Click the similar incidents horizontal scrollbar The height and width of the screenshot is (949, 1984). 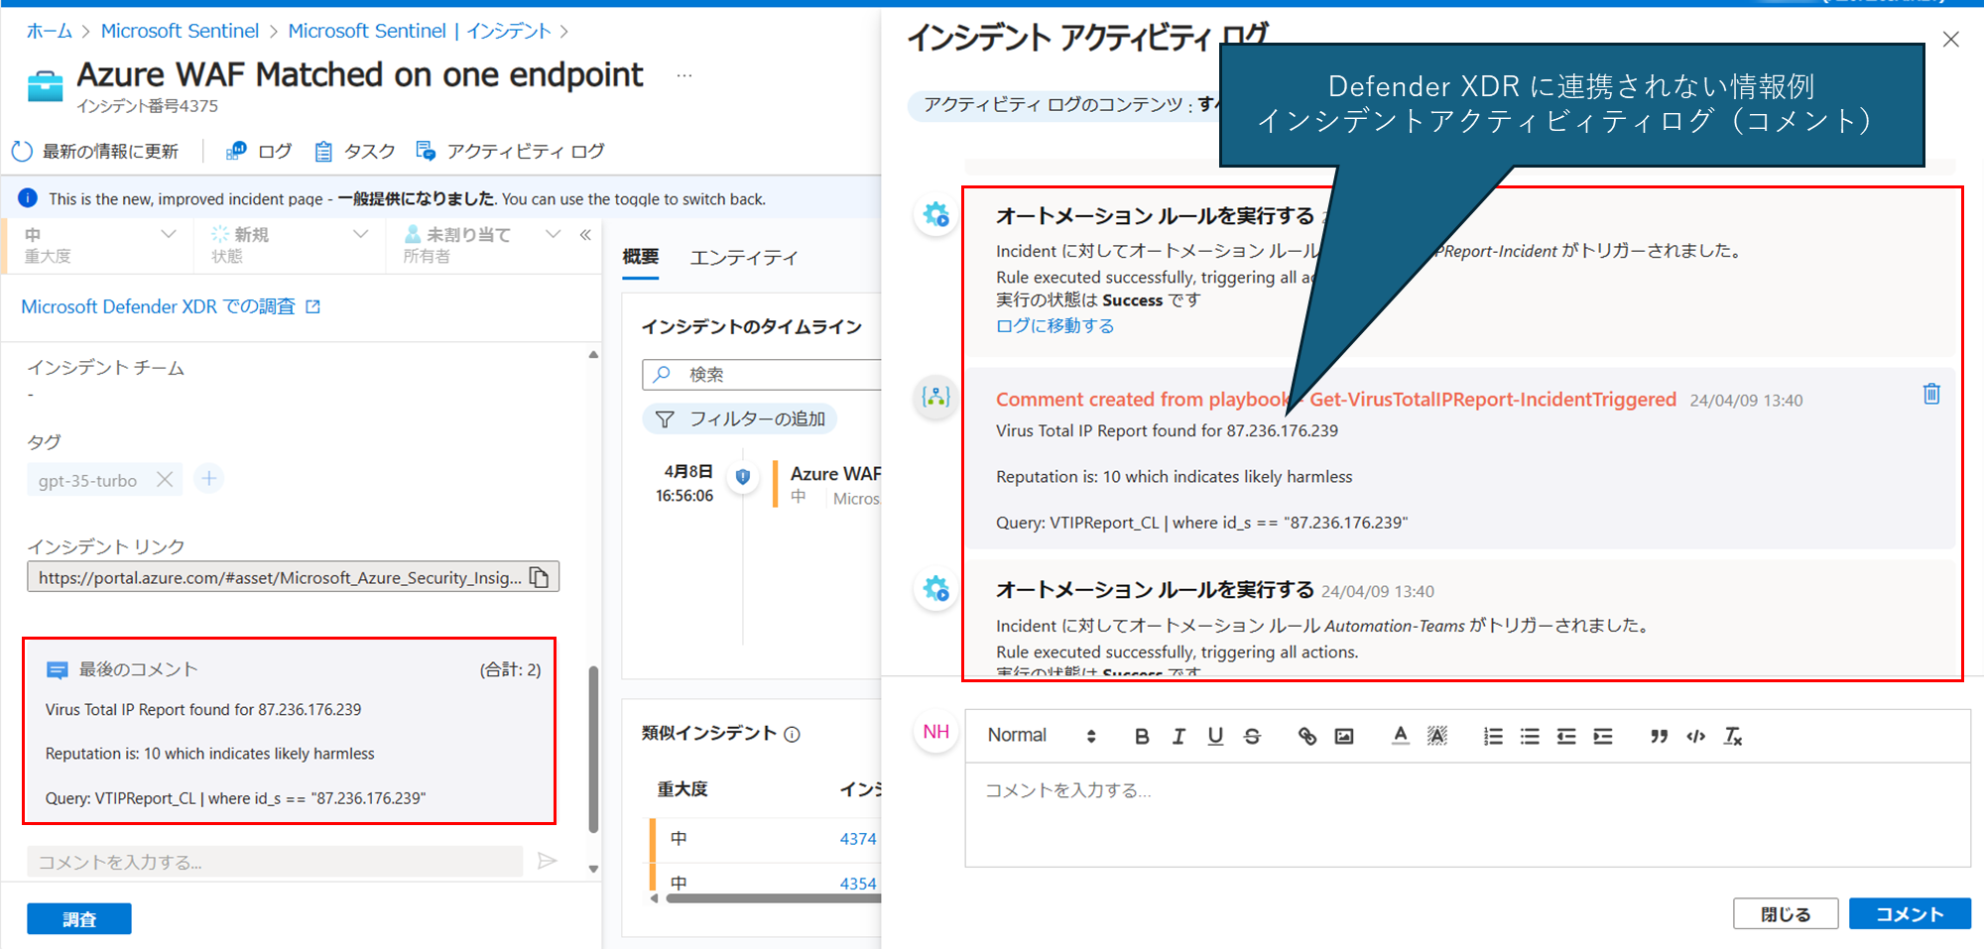[x=772, y=899]
